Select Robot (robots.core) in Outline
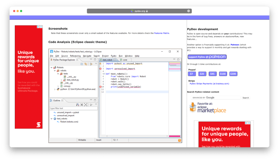The width and height of the screenshot is (279, 160). tap(68, 122)
